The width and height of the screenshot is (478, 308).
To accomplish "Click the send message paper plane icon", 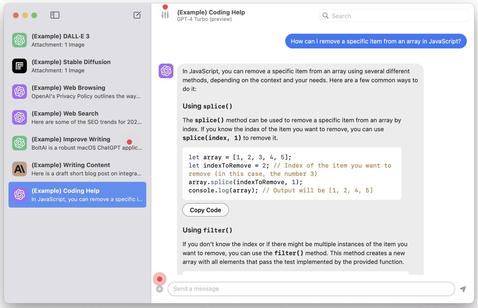I will [x=463, y=289].
